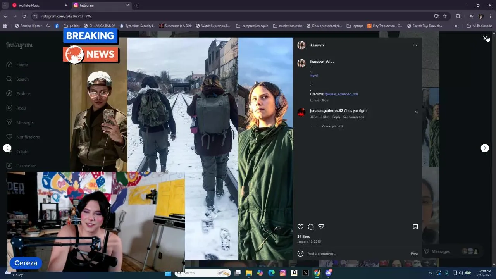Open the Chrome apps grid icon

[5, 26]
